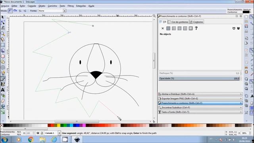The width and height of the screenshot is (254, 143).
Task: Choose Radial gradient fill option
Action: (x=179, y=28)
